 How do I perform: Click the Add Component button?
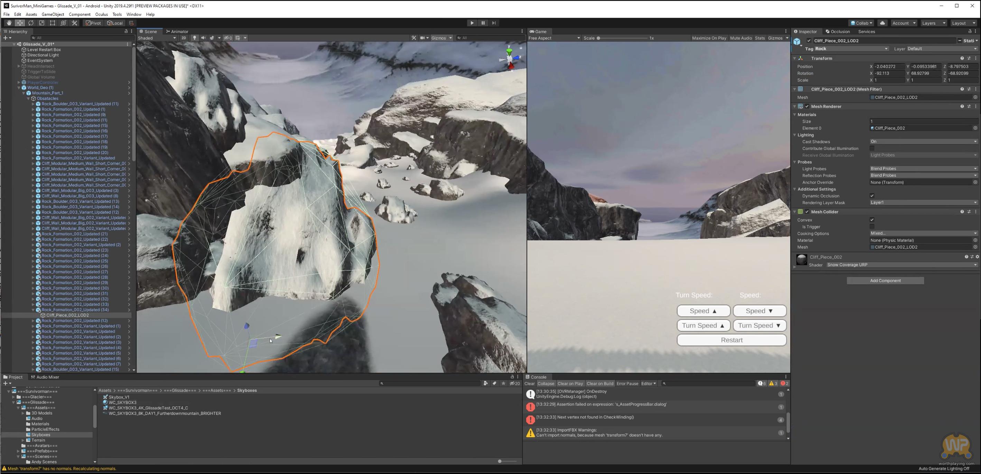pos(885,281)
